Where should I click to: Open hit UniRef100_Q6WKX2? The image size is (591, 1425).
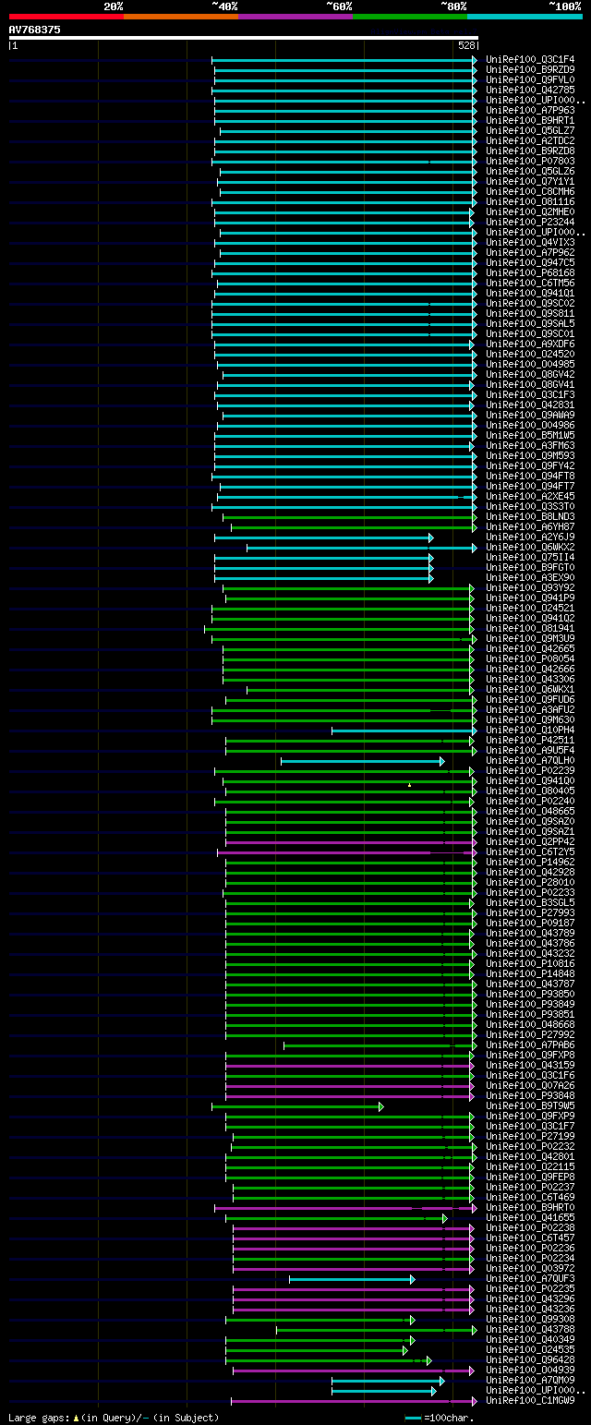[x=530, y=547]
